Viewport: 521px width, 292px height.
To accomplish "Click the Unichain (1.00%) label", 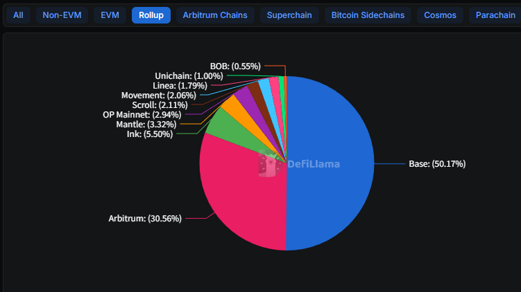I will pos(189,76).
